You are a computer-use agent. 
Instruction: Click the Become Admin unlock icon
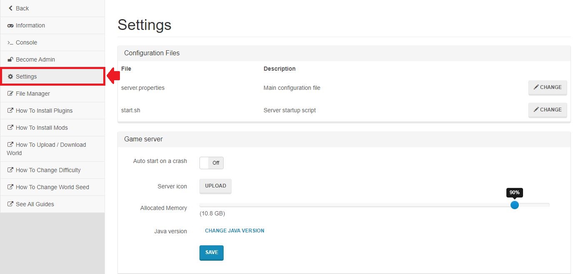tap(10, 59)
